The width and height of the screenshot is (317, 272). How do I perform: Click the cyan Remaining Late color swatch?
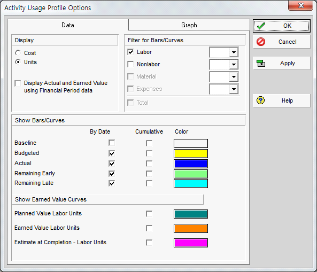[191, 183]
